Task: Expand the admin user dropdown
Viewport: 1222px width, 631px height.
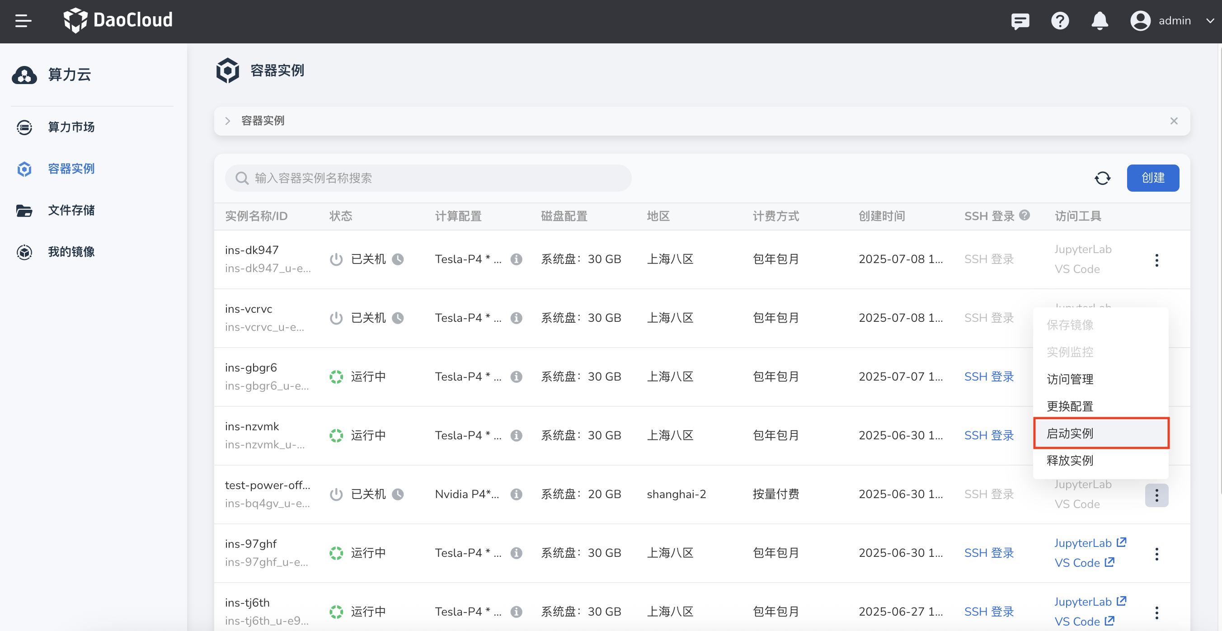Action: pyautogui.click(x=1210, y=21)
